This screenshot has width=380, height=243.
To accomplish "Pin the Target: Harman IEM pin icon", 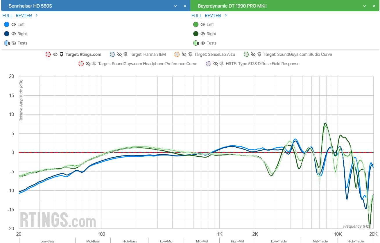I will tap(126, 54).
